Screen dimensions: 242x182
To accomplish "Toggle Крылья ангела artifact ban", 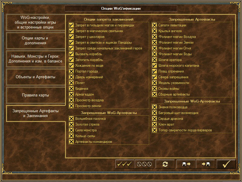I will [155, 31].
